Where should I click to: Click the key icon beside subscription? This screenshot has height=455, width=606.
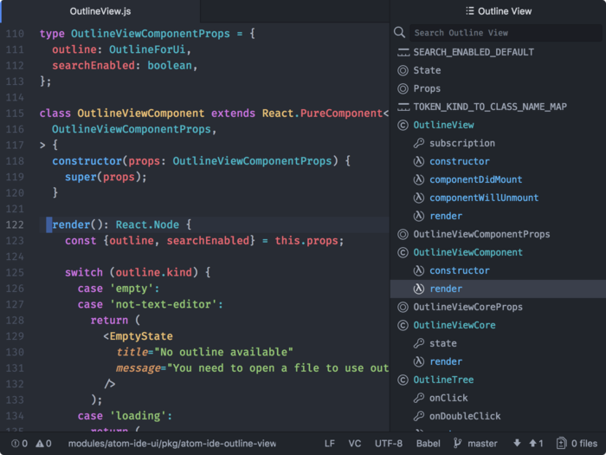click(x=419, y=143)
